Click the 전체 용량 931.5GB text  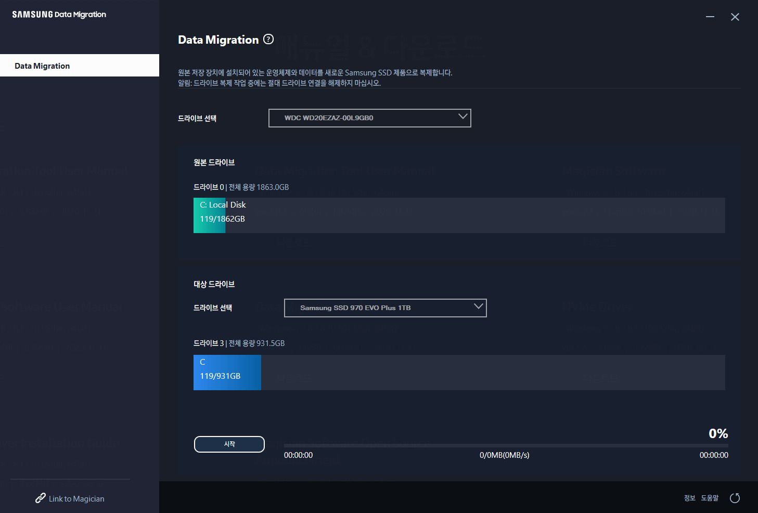point(257,343)
